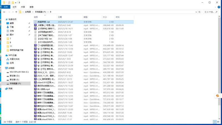Click the text document icon of 【论坛介绍】.txt
222x125 pixels.
36,39
